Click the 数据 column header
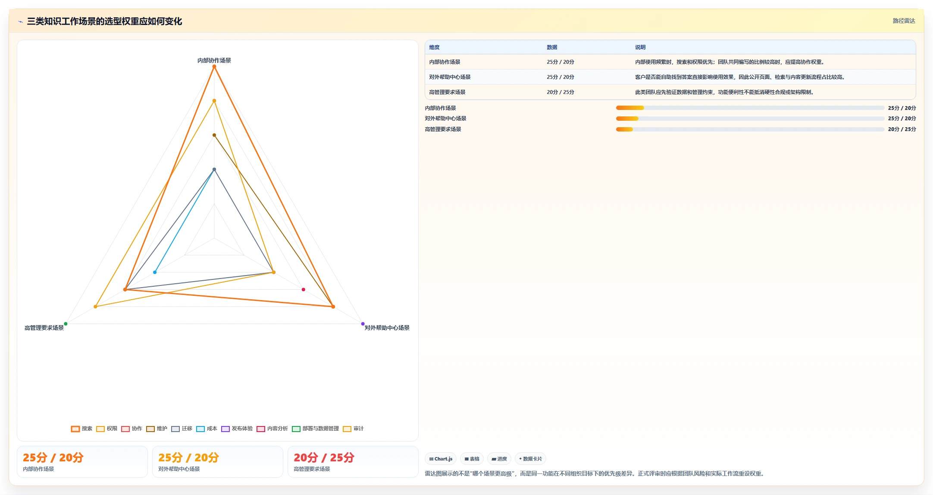The height and width of the screenshot is (495, 933). [552, 47]
